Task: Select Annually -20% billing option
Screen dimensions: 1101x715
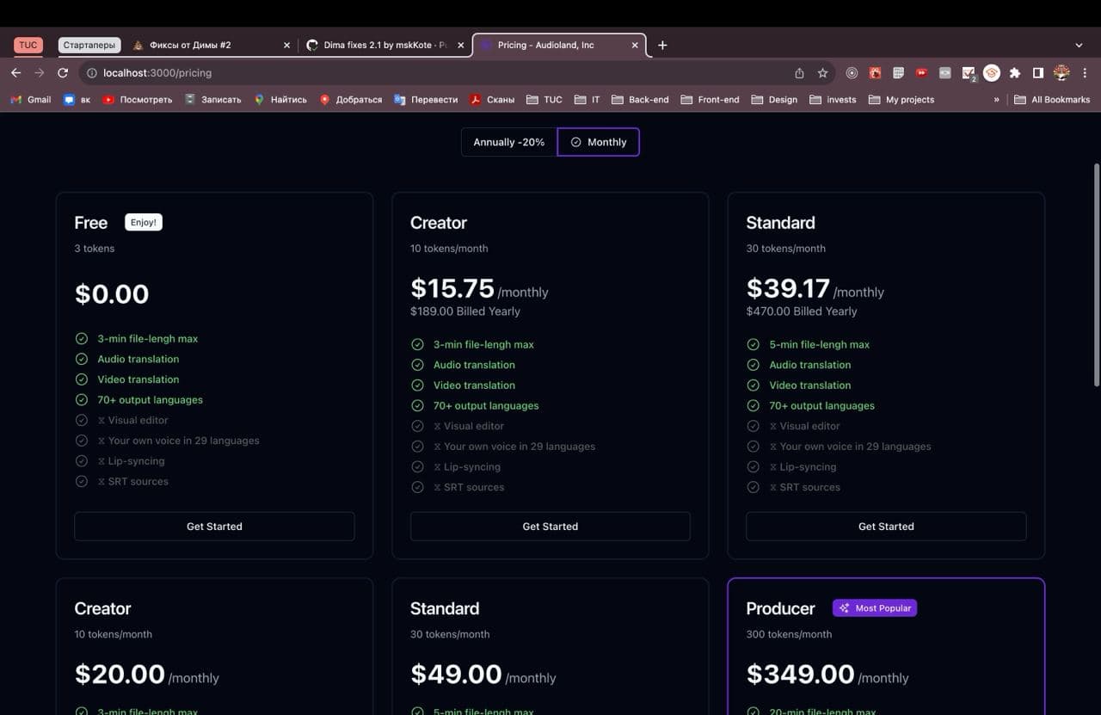Action: [509, 142]
